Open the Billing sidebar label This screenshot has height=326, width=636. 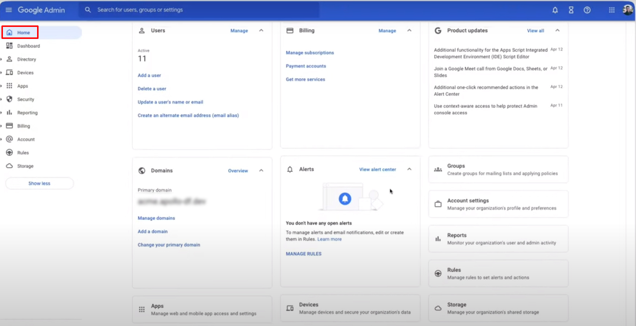pyautogui.click(x=24, y=126)
